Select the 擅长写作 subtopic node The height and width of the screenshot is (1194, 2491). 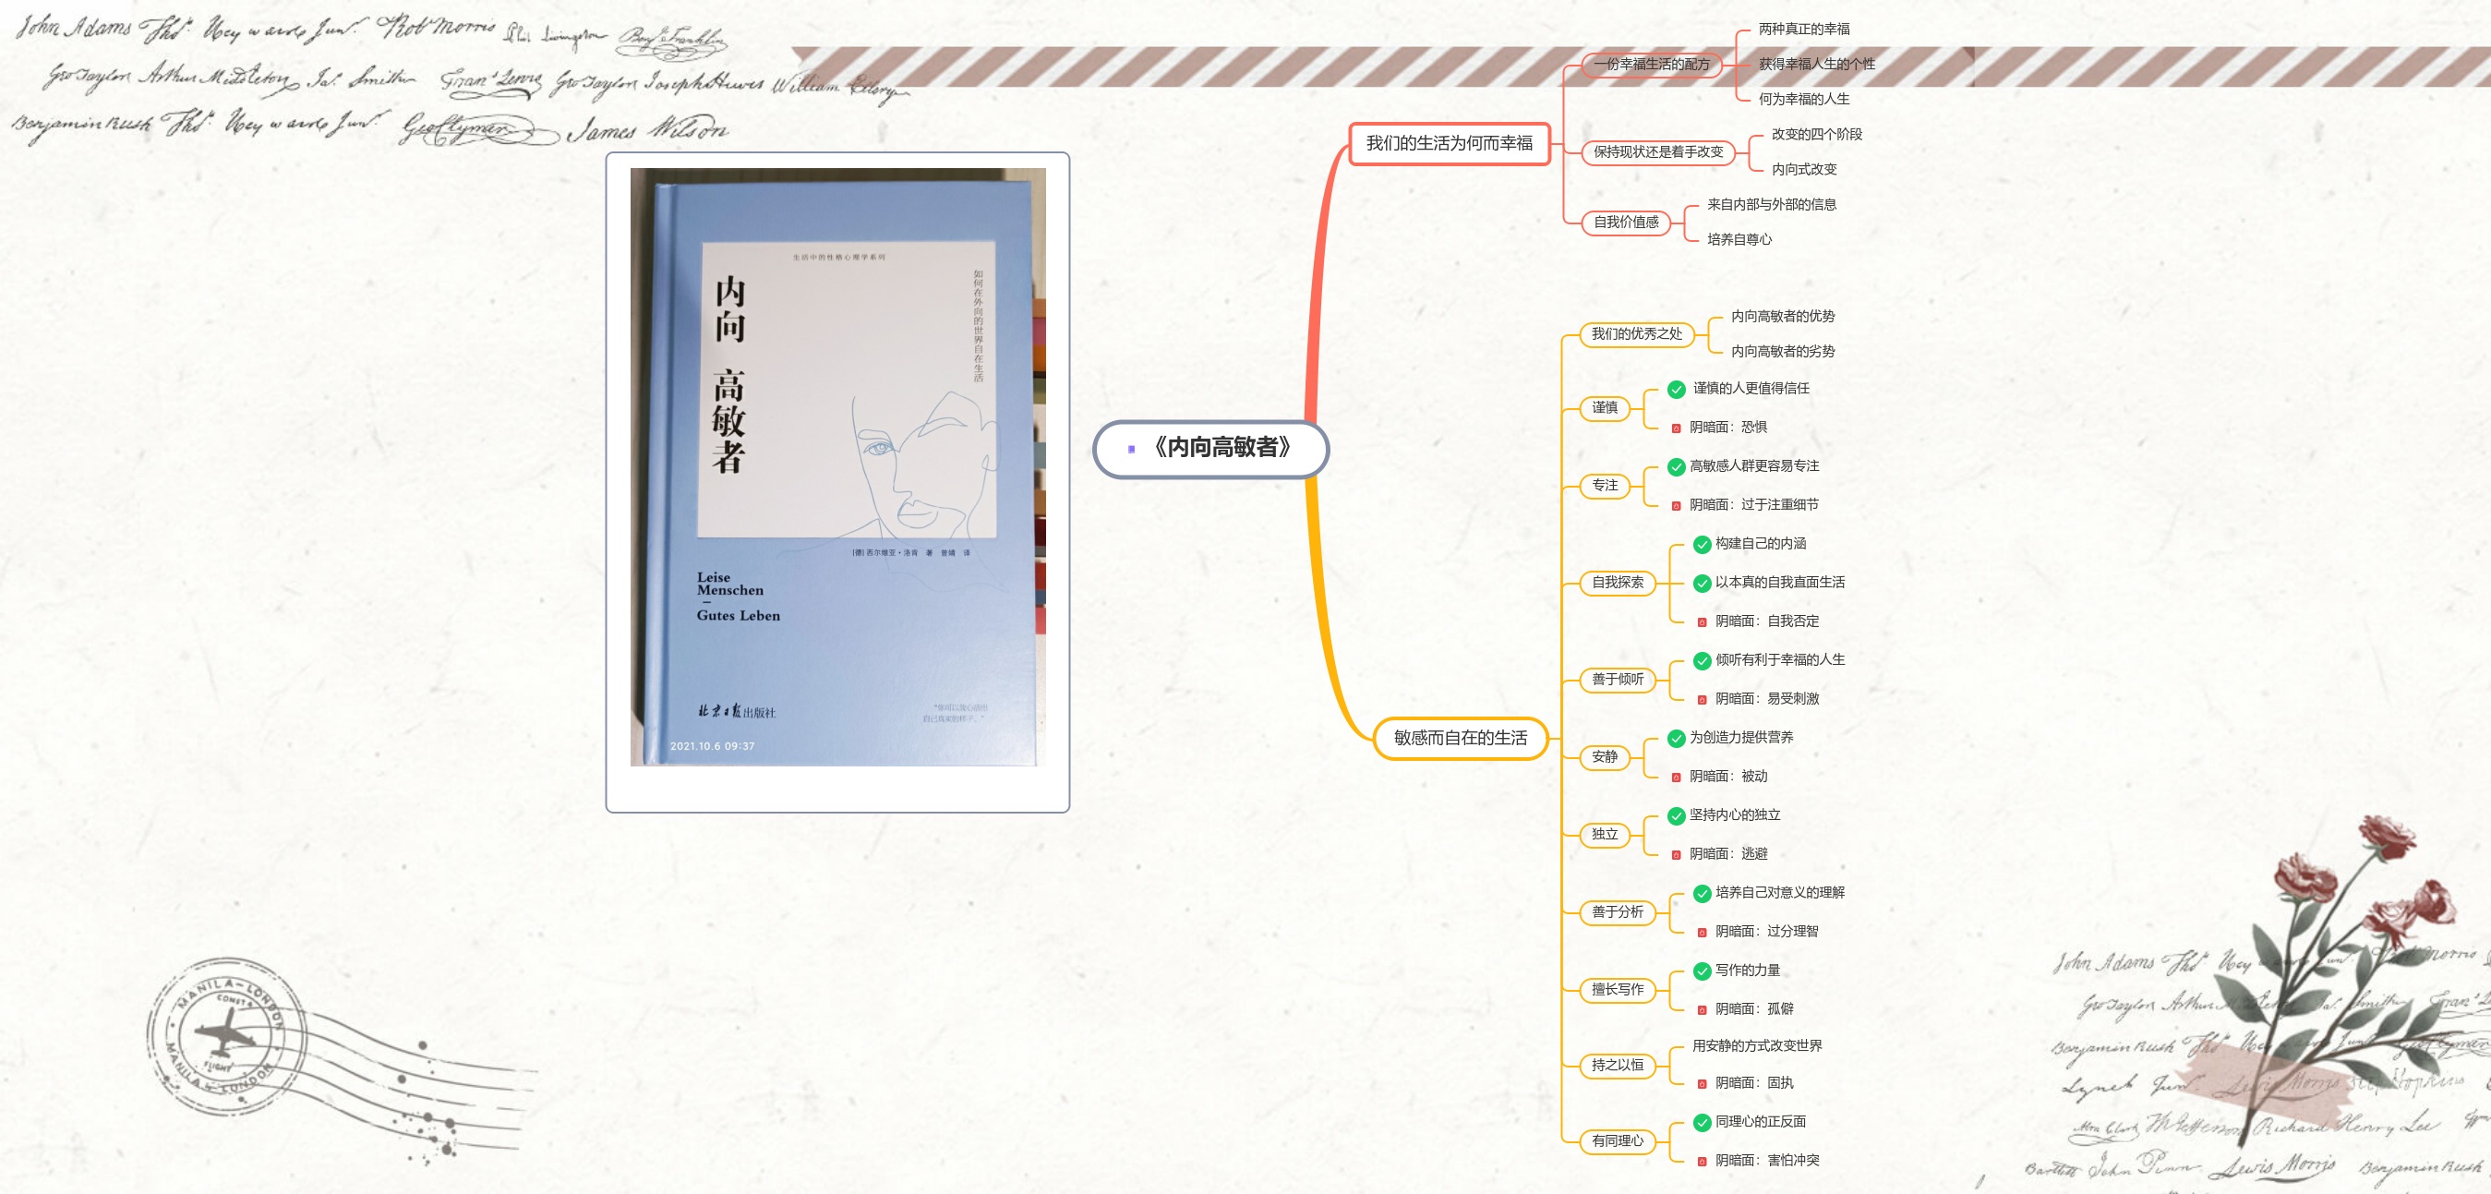1617,990
